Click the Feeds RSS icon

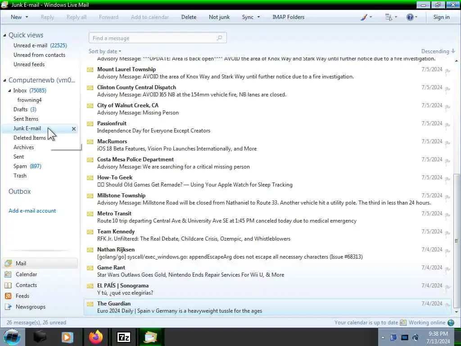coord(8,296)
